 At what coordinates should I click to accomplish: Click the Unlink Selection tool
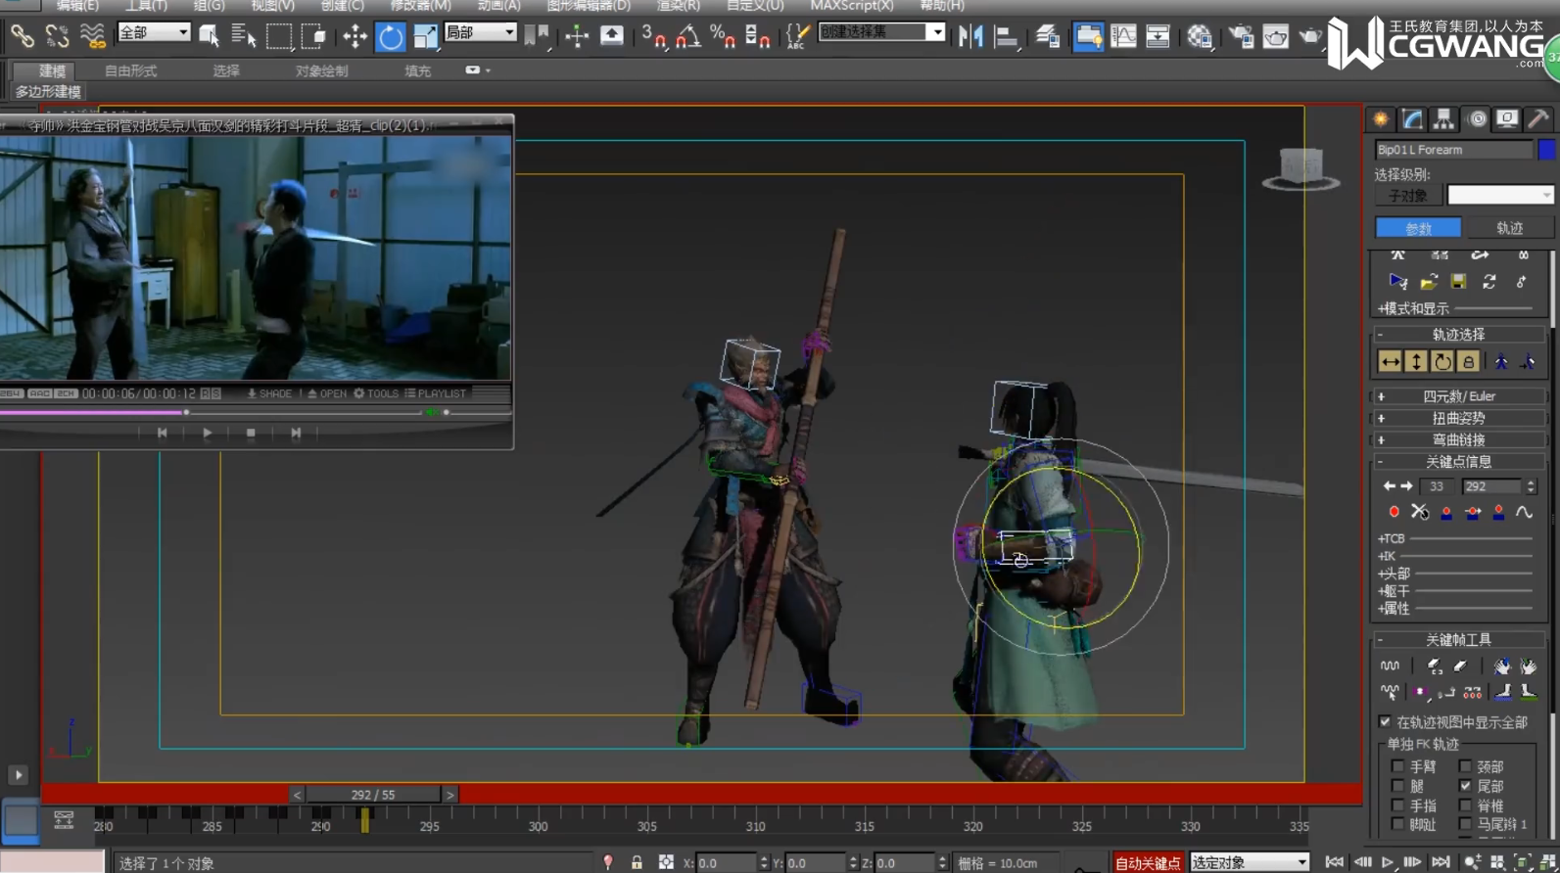(57, 36)
